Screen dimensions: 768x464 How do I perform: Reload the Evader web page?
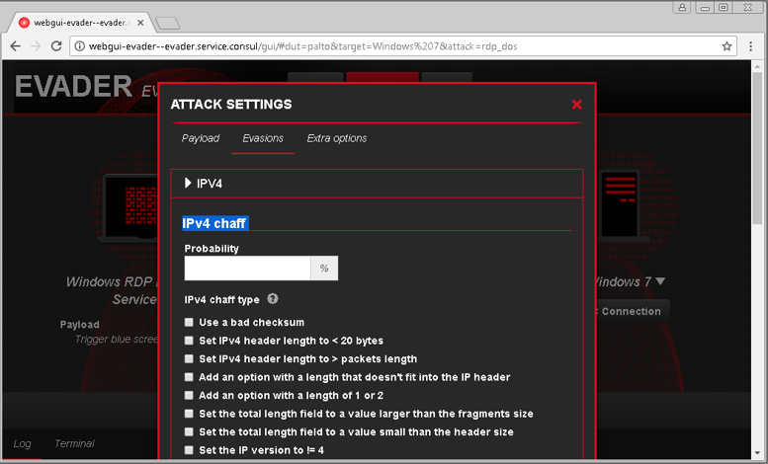click(x=56, y=46)
